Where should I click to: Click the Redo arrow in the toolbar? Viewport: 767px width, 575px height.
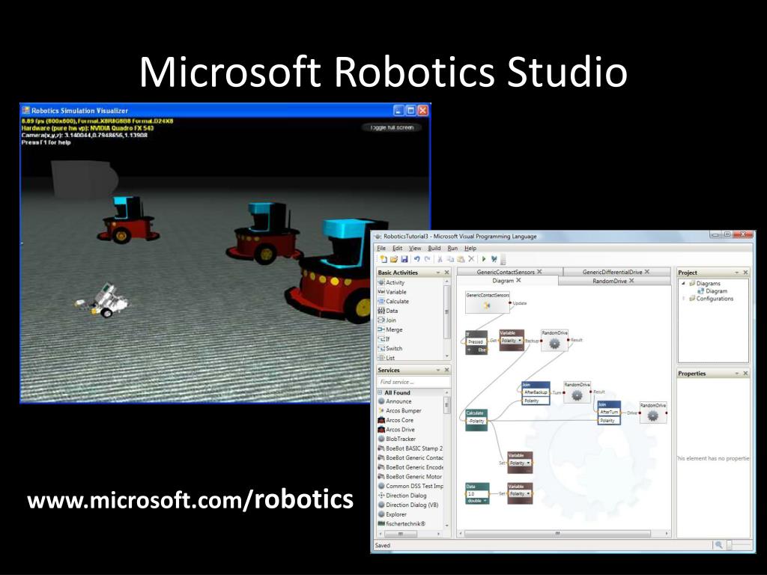click(x=428, y=259)
